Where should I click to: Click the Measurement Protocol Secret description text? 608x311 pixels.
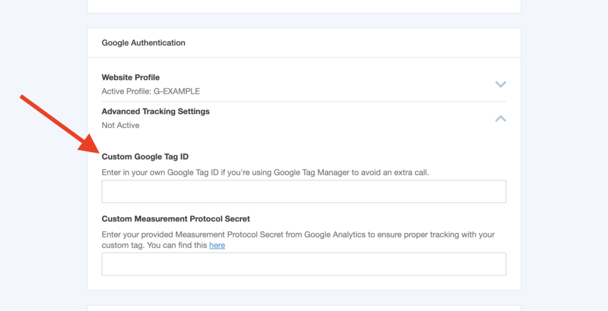click(297, 235)
